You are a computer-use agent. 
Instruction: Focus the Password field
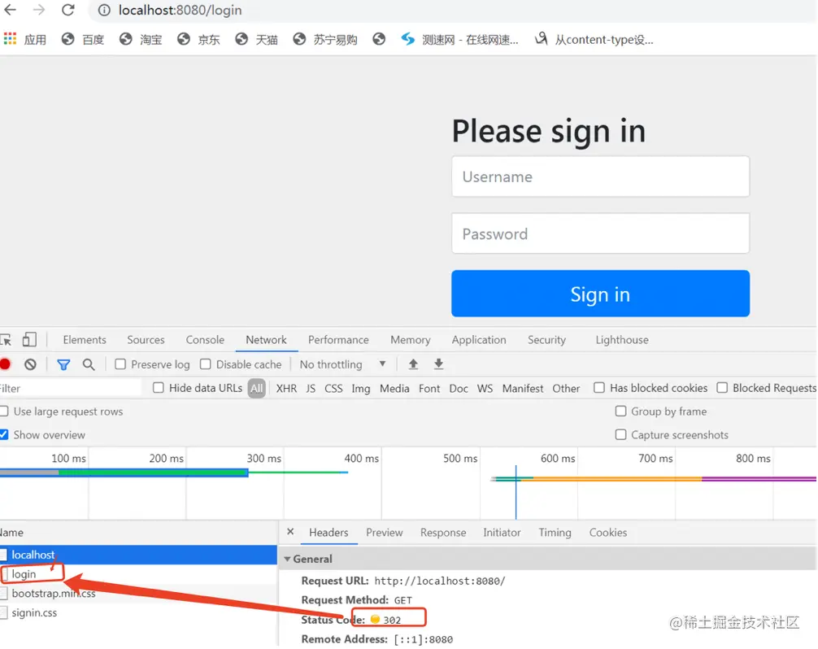pos(600,233)
